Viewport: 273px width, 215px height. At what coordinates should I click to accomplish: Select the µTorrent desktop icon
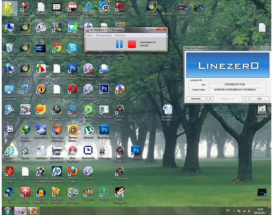pos(88,132)
